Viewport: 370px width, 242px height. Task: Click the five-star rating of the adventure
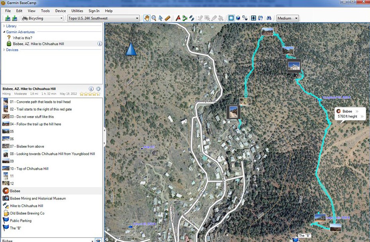(89, 94)
